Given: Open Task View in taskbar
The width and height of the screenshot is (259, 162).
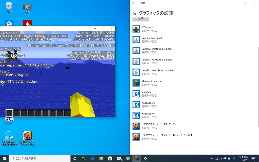Looking at the screenshot, I should coord(83,158).
